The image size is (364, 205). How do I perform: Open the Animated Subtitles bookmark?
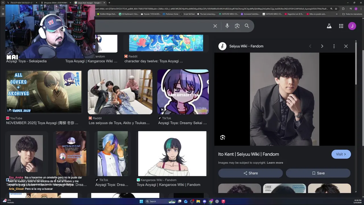click(x=250, y=14)
